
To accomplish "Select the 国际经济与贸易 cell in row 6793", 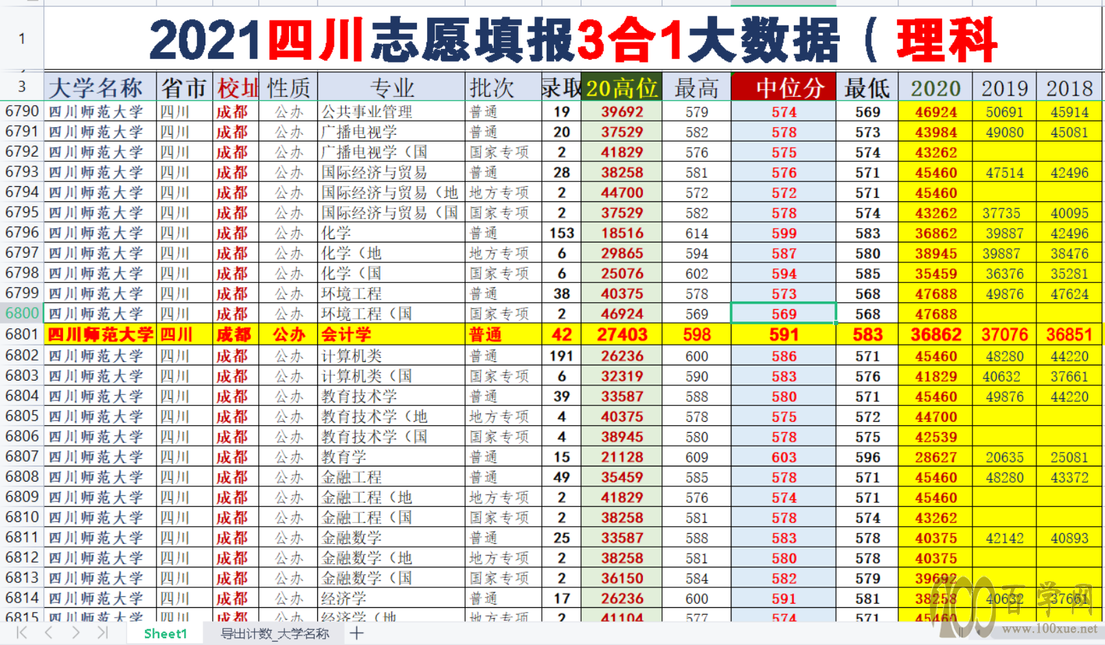I will tap(391, 172).
